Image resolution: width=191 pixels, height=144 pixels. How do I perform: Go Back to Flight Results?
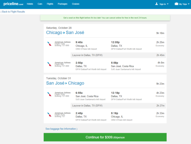click(x=13, y=12)
